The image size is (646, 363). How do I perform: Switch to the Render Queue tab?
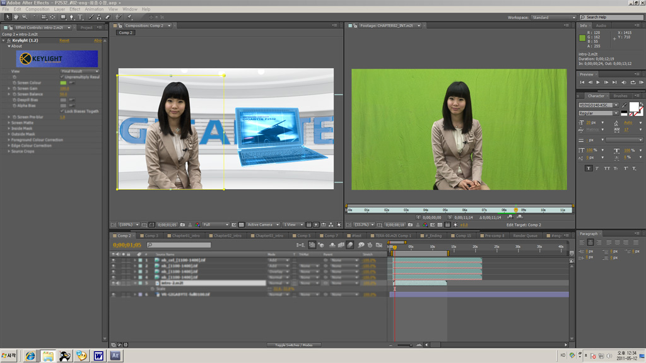coord(526,236)
